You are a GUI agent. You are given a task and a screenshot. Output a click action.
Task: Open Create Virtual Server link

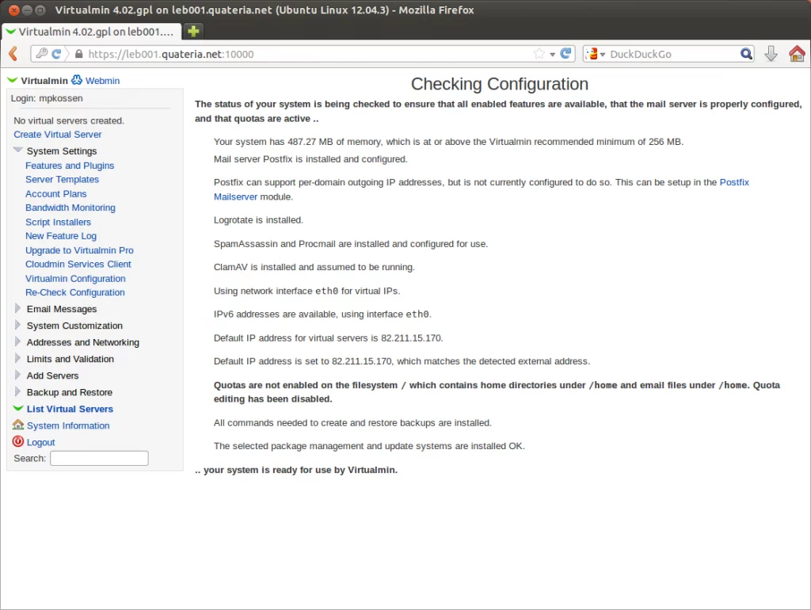click(x=57, y=135)
